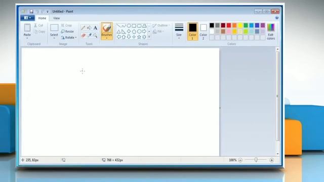Choose the Oval shape
324x182 pixels.
click(129, 26)
